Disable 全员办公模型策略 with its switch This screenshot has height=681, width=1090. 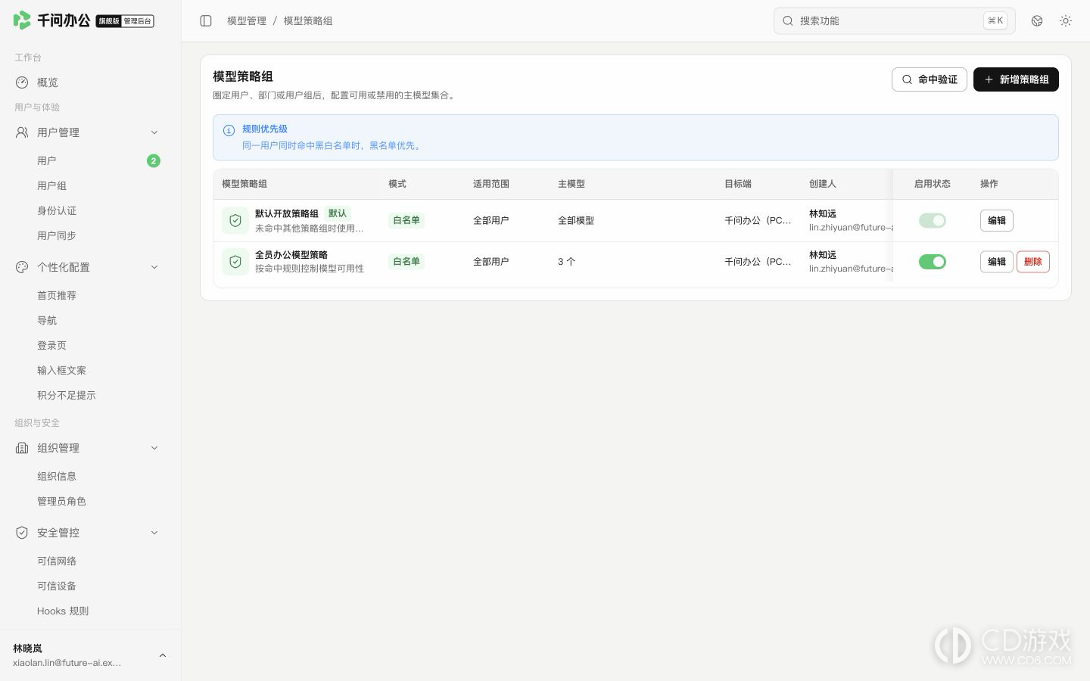click(x=933, y=262)
